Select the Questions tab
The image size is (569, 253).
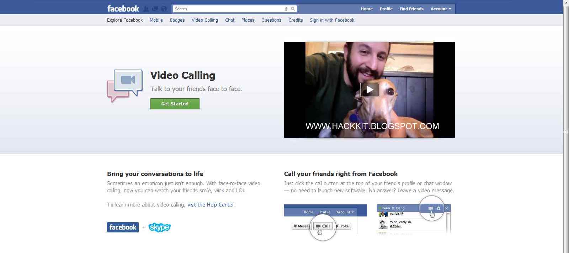271,20
